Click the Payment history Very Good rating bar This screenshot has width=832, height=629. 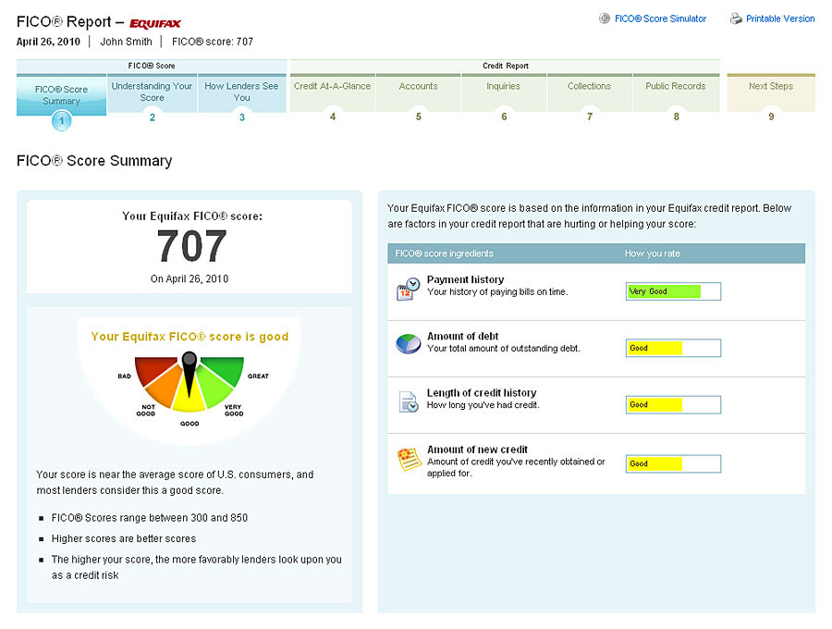tap(673, 291)
